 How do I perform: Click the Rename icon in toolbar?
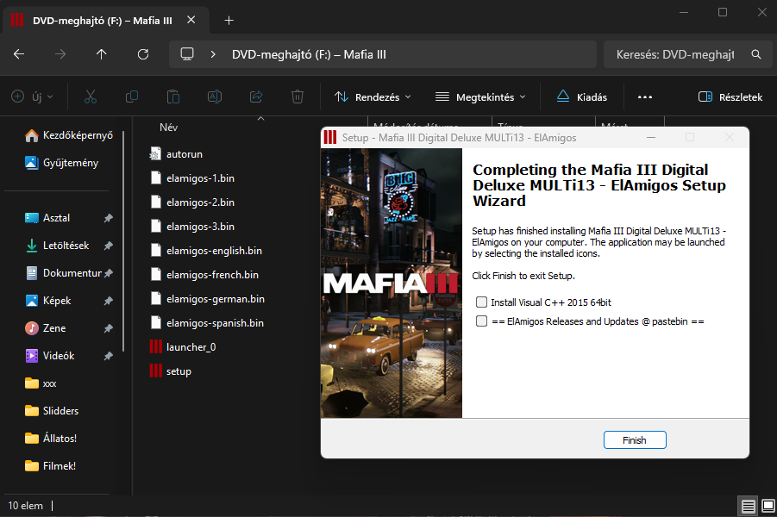[x=215, y=97]
